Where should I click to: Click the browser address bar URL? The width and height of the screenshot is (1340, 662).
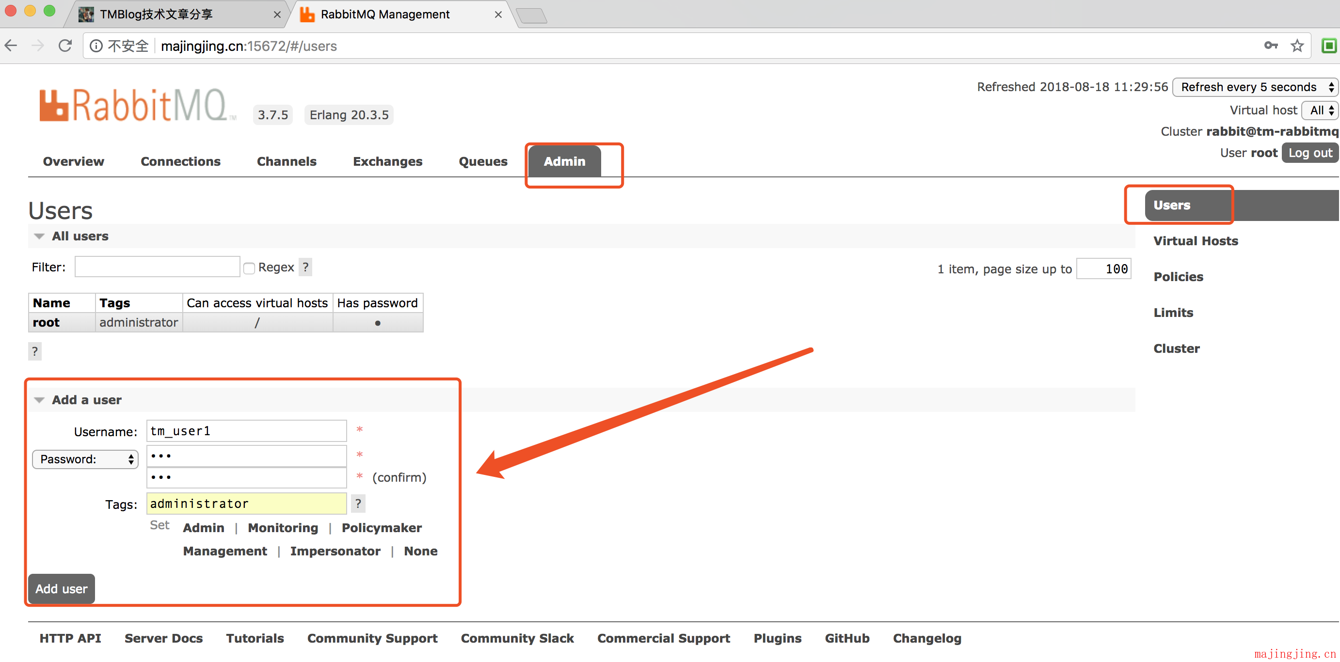249,47
